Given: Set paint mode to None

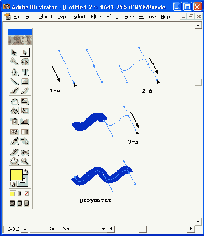Looking at the screenshot, I should pos(27,193).
